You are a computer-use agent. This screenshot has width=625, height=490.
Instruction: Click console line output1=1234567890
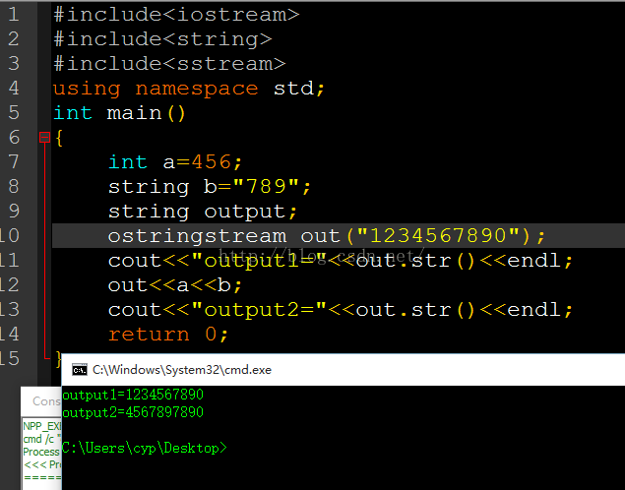click(133, 395)
